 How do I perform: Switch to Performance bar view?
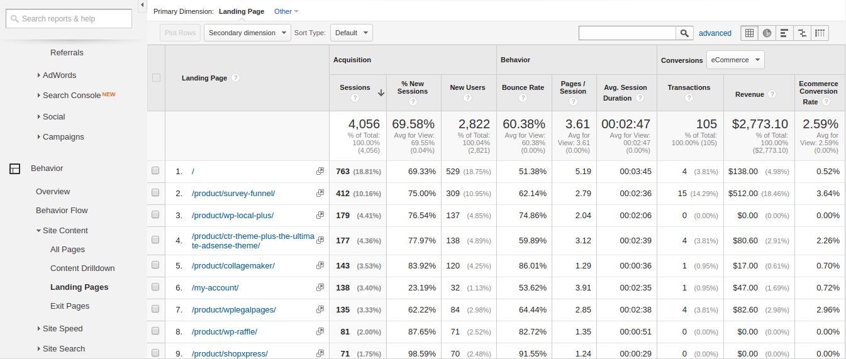tap(784, 33)
